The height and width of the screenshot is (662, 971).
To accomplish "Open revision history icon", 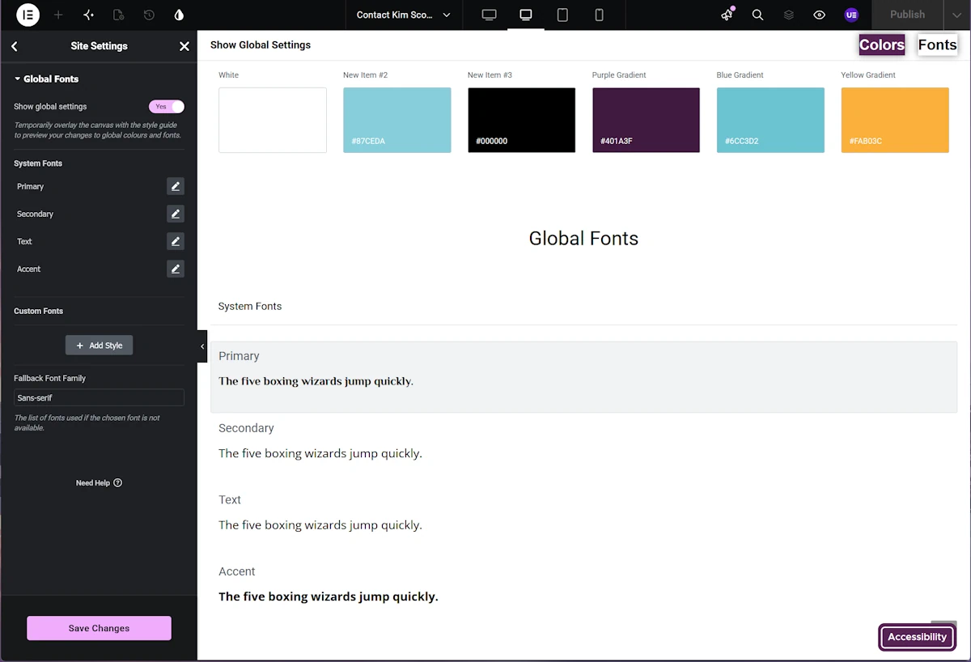I will (149, 15).
